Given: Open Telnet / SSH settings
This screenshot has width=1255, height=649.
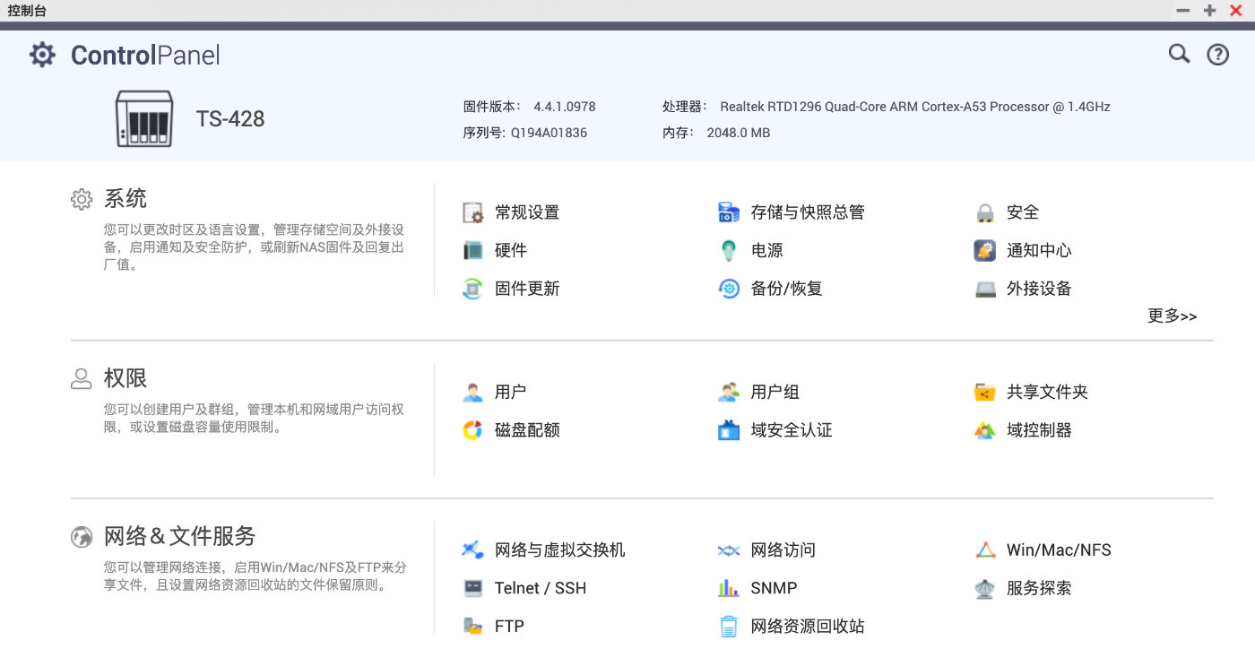Looking at the screenshot, I should [x=538, y=588].
